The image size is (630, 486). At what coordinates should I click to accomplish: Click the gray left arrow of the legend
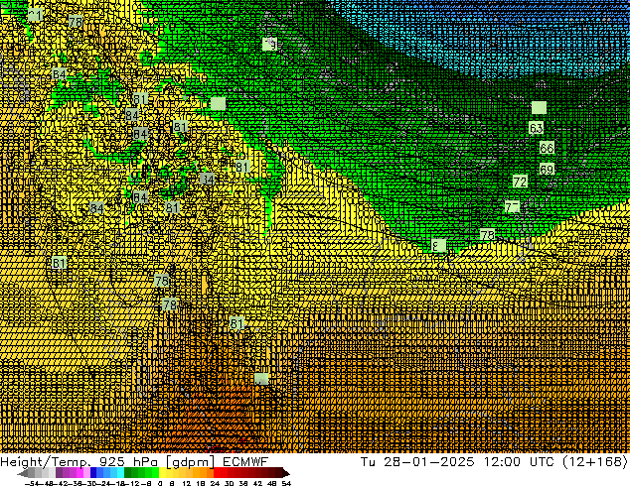coord(23,473)
